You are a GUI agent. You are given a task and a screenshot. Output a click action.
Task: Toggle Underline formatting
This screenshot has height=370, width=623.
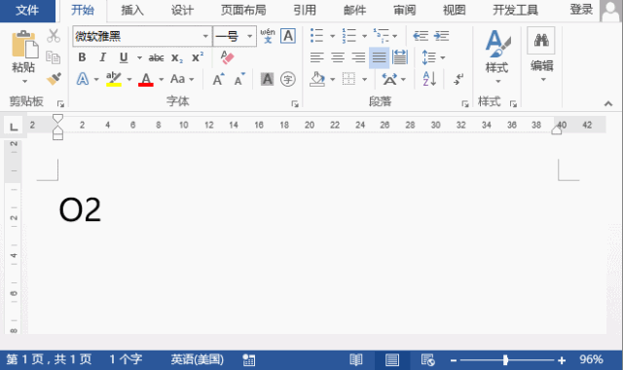coord(124,57)
